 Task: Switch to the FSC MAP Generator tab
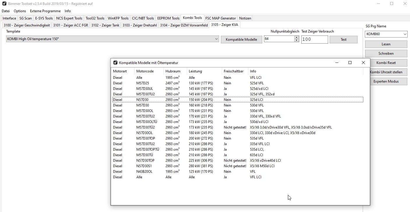(x=221, y=18)
